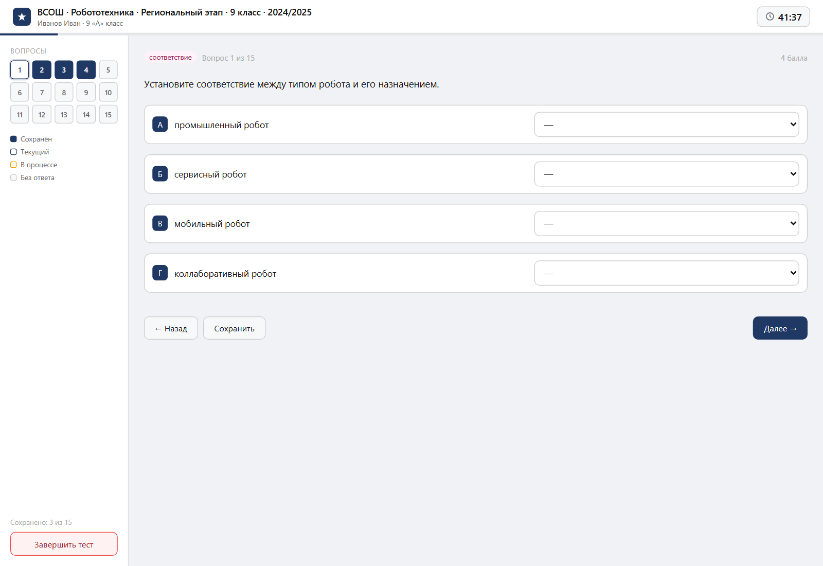
Task: Select letter badge А for промышленный робот
Action: coord(160,125)
